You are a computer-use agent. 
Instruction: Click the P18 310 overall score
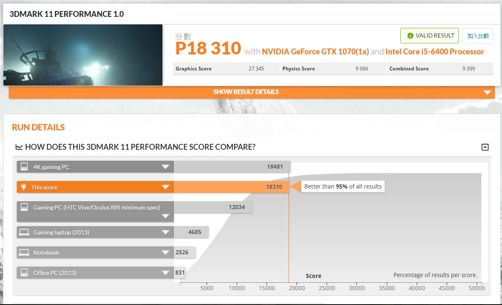[x=208, y=49]
